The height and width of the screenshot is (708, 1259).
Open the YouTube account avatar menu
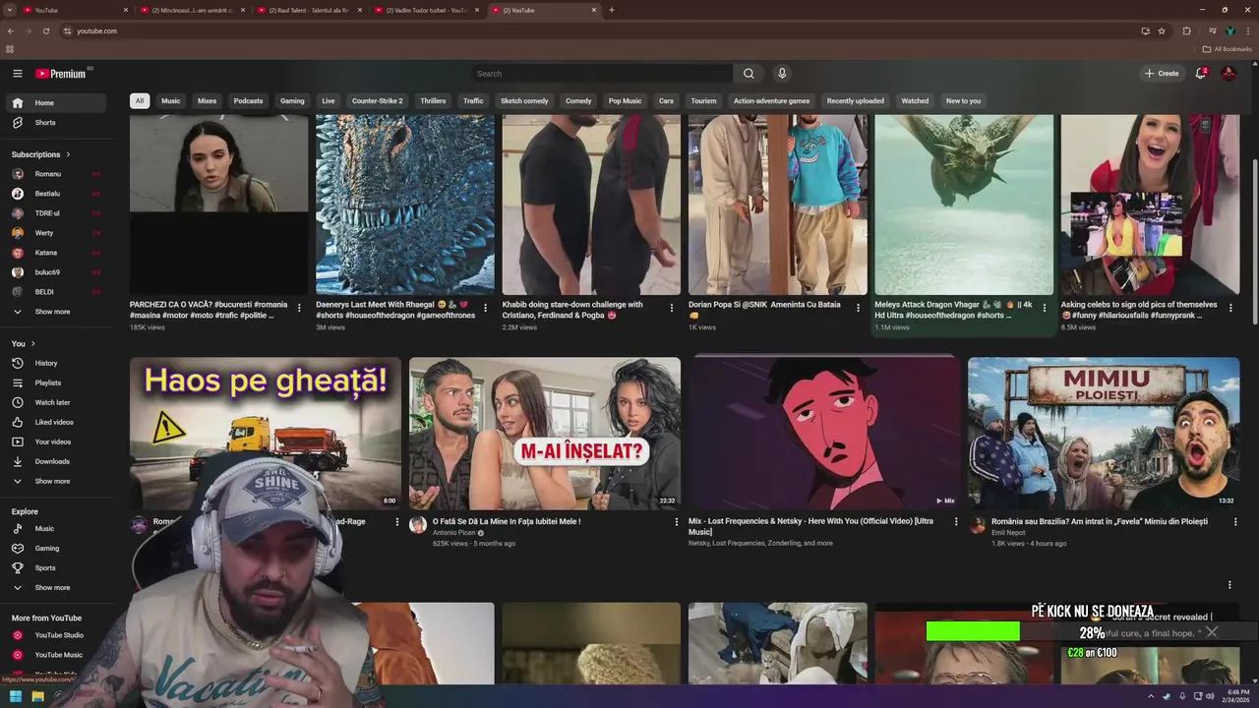click(x=1229, y=74)
